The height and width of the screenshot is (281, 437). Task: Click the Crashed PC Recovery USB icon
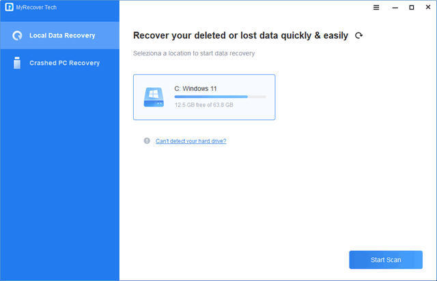tap(17, 63)
